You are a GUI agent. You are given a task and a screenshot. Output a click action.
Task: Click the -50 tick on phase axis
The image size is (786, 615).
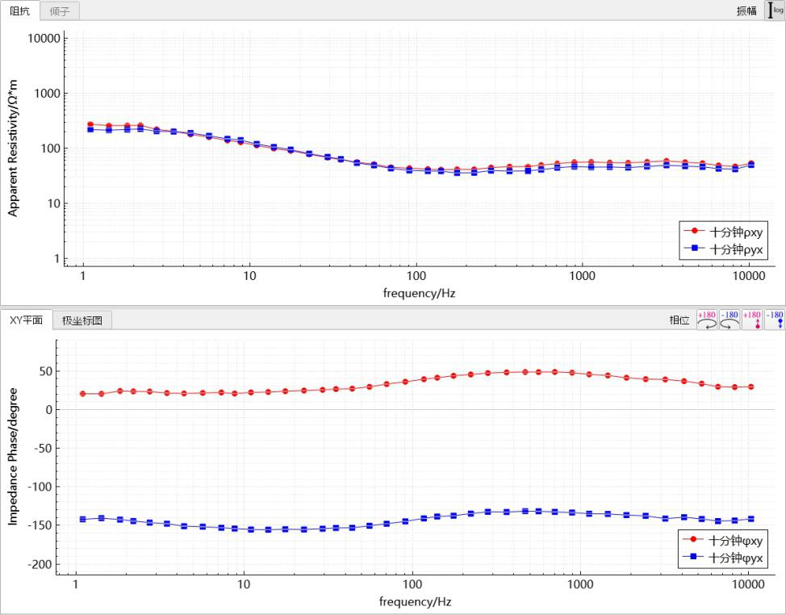point(43,448)
